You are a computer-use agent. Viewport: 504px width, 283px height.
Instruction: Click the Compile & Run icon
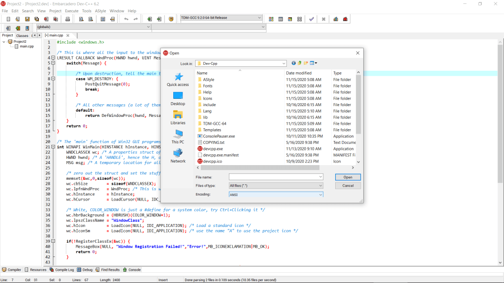coord(290,19)
